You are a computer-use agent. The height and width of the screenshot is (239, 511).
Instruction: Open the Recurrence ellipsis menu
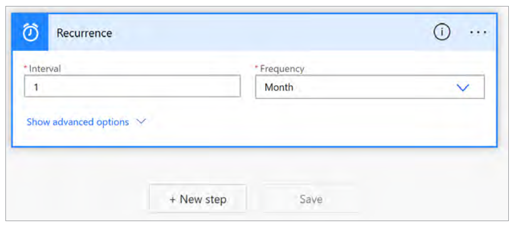(x=478, y=33)
